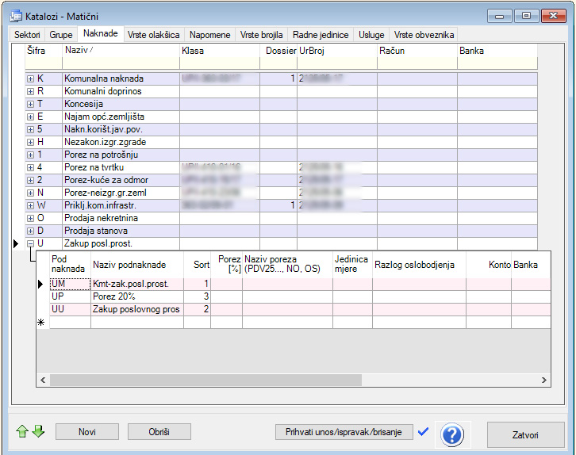Expand the Prodaja stanova row
The width and height of the screenshot is (576, 455).
coord(30,231)
